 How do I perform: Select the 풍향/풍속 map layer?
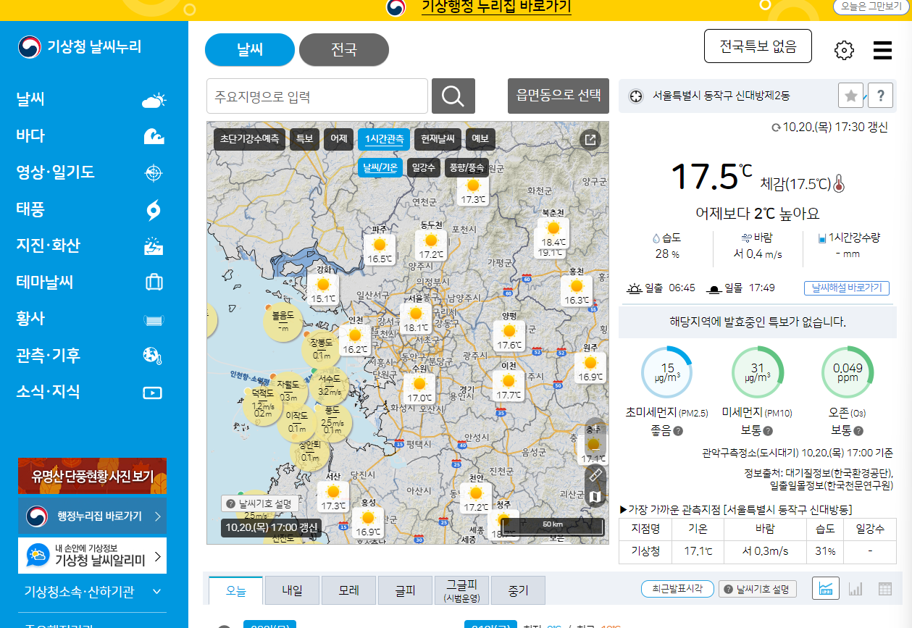pyautogui.click(x=467, y=168)
